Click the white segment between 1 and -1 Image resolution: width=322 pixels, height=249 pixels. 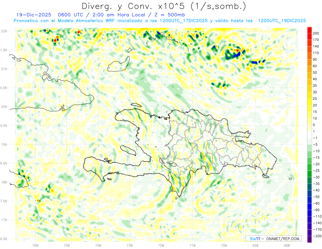click(x=309, y=135)
